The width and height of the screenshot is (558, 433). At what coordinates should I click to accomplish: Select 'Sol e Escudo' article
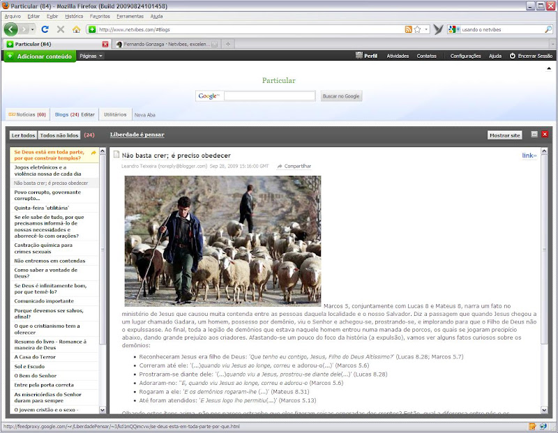click(x=54, y=366)
